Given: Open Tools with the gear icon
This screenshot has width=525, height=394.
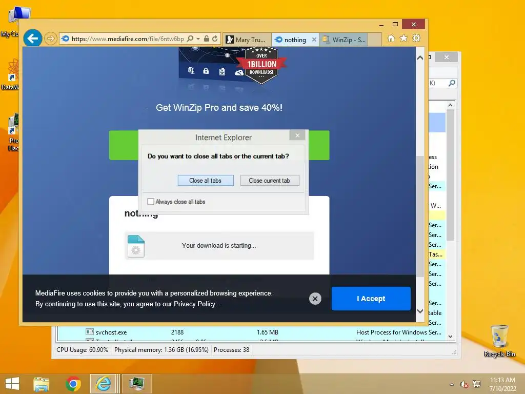Looking at the screenshot, I should tap(416, 38).
